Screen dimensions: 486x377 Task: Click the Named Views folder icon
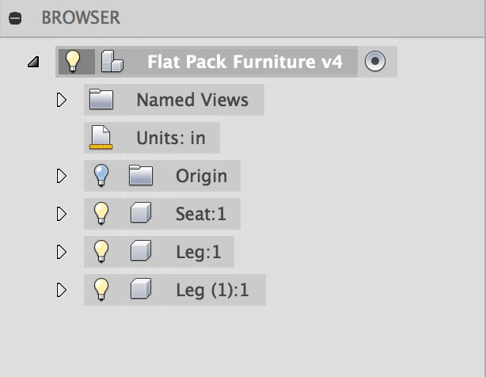[101, 99]
